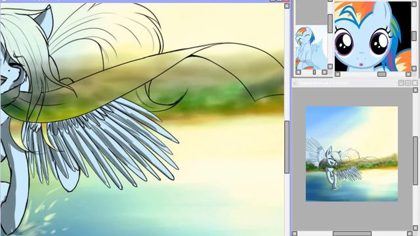This screenshot has height=236, width=420.
Task: Click the vertical scroll thumb in the pony face window
Action: click(414, 36)
